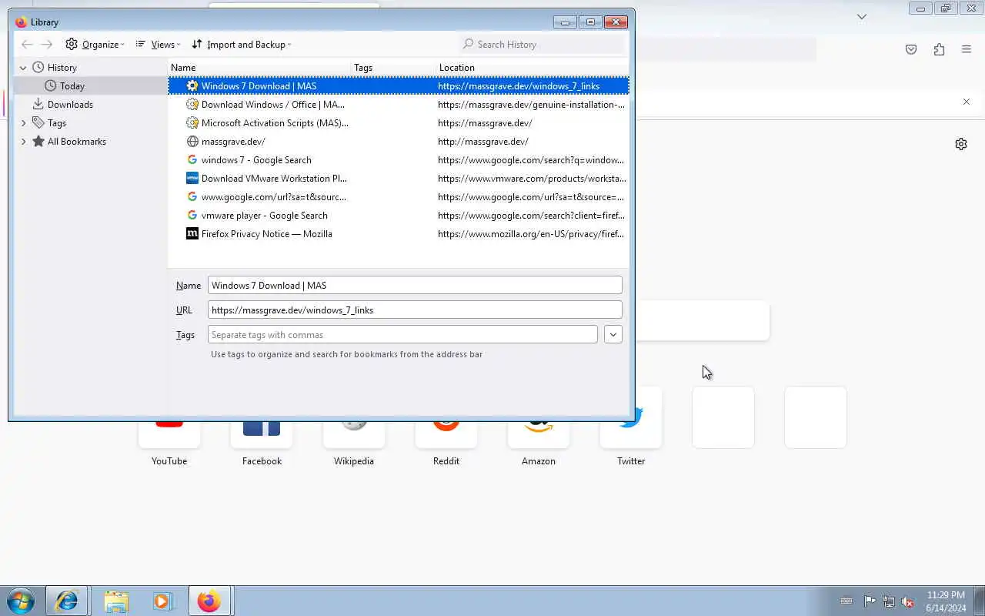
Task: Sort by the Location column header
Action: tap(533, 68)
